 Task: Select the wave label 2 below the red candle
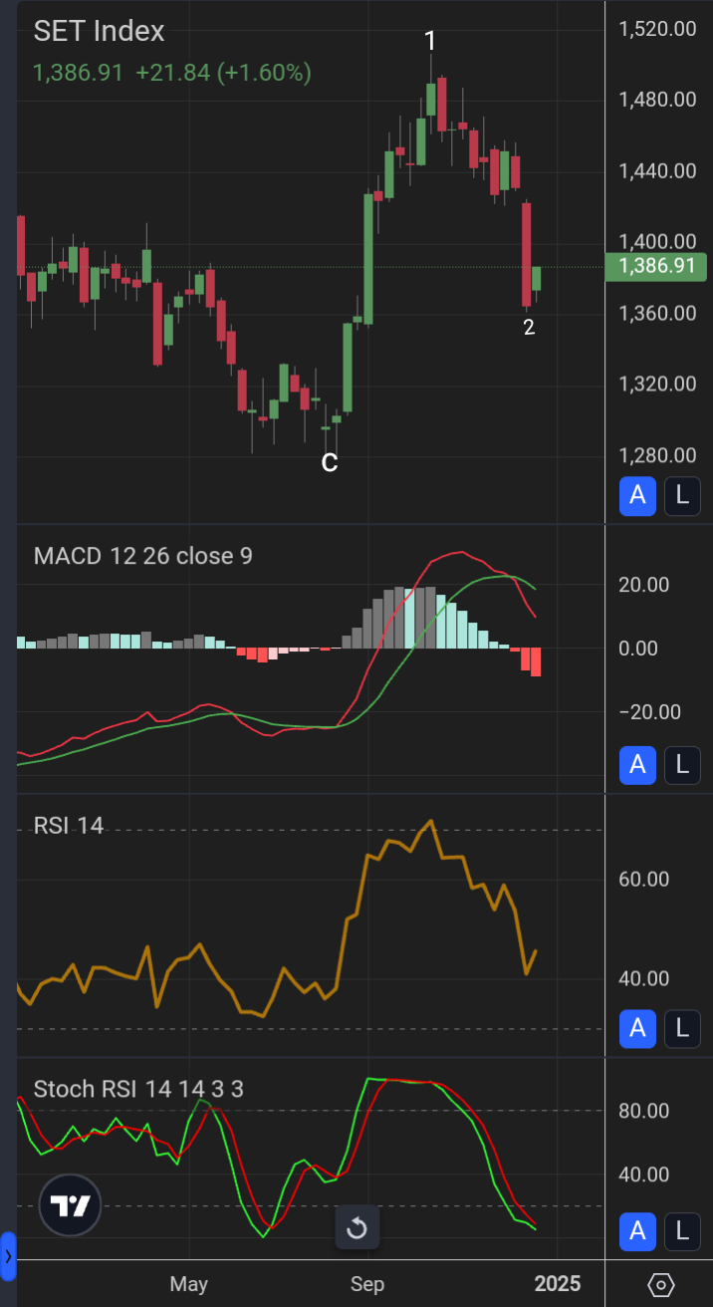[x=530, y=327]
